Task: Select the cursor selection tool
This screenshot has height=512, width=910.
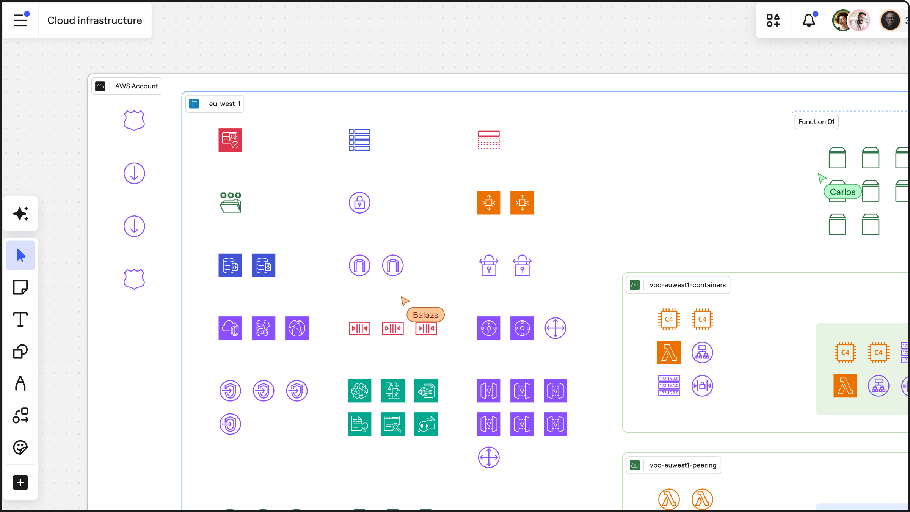Action: click(20, 255)
